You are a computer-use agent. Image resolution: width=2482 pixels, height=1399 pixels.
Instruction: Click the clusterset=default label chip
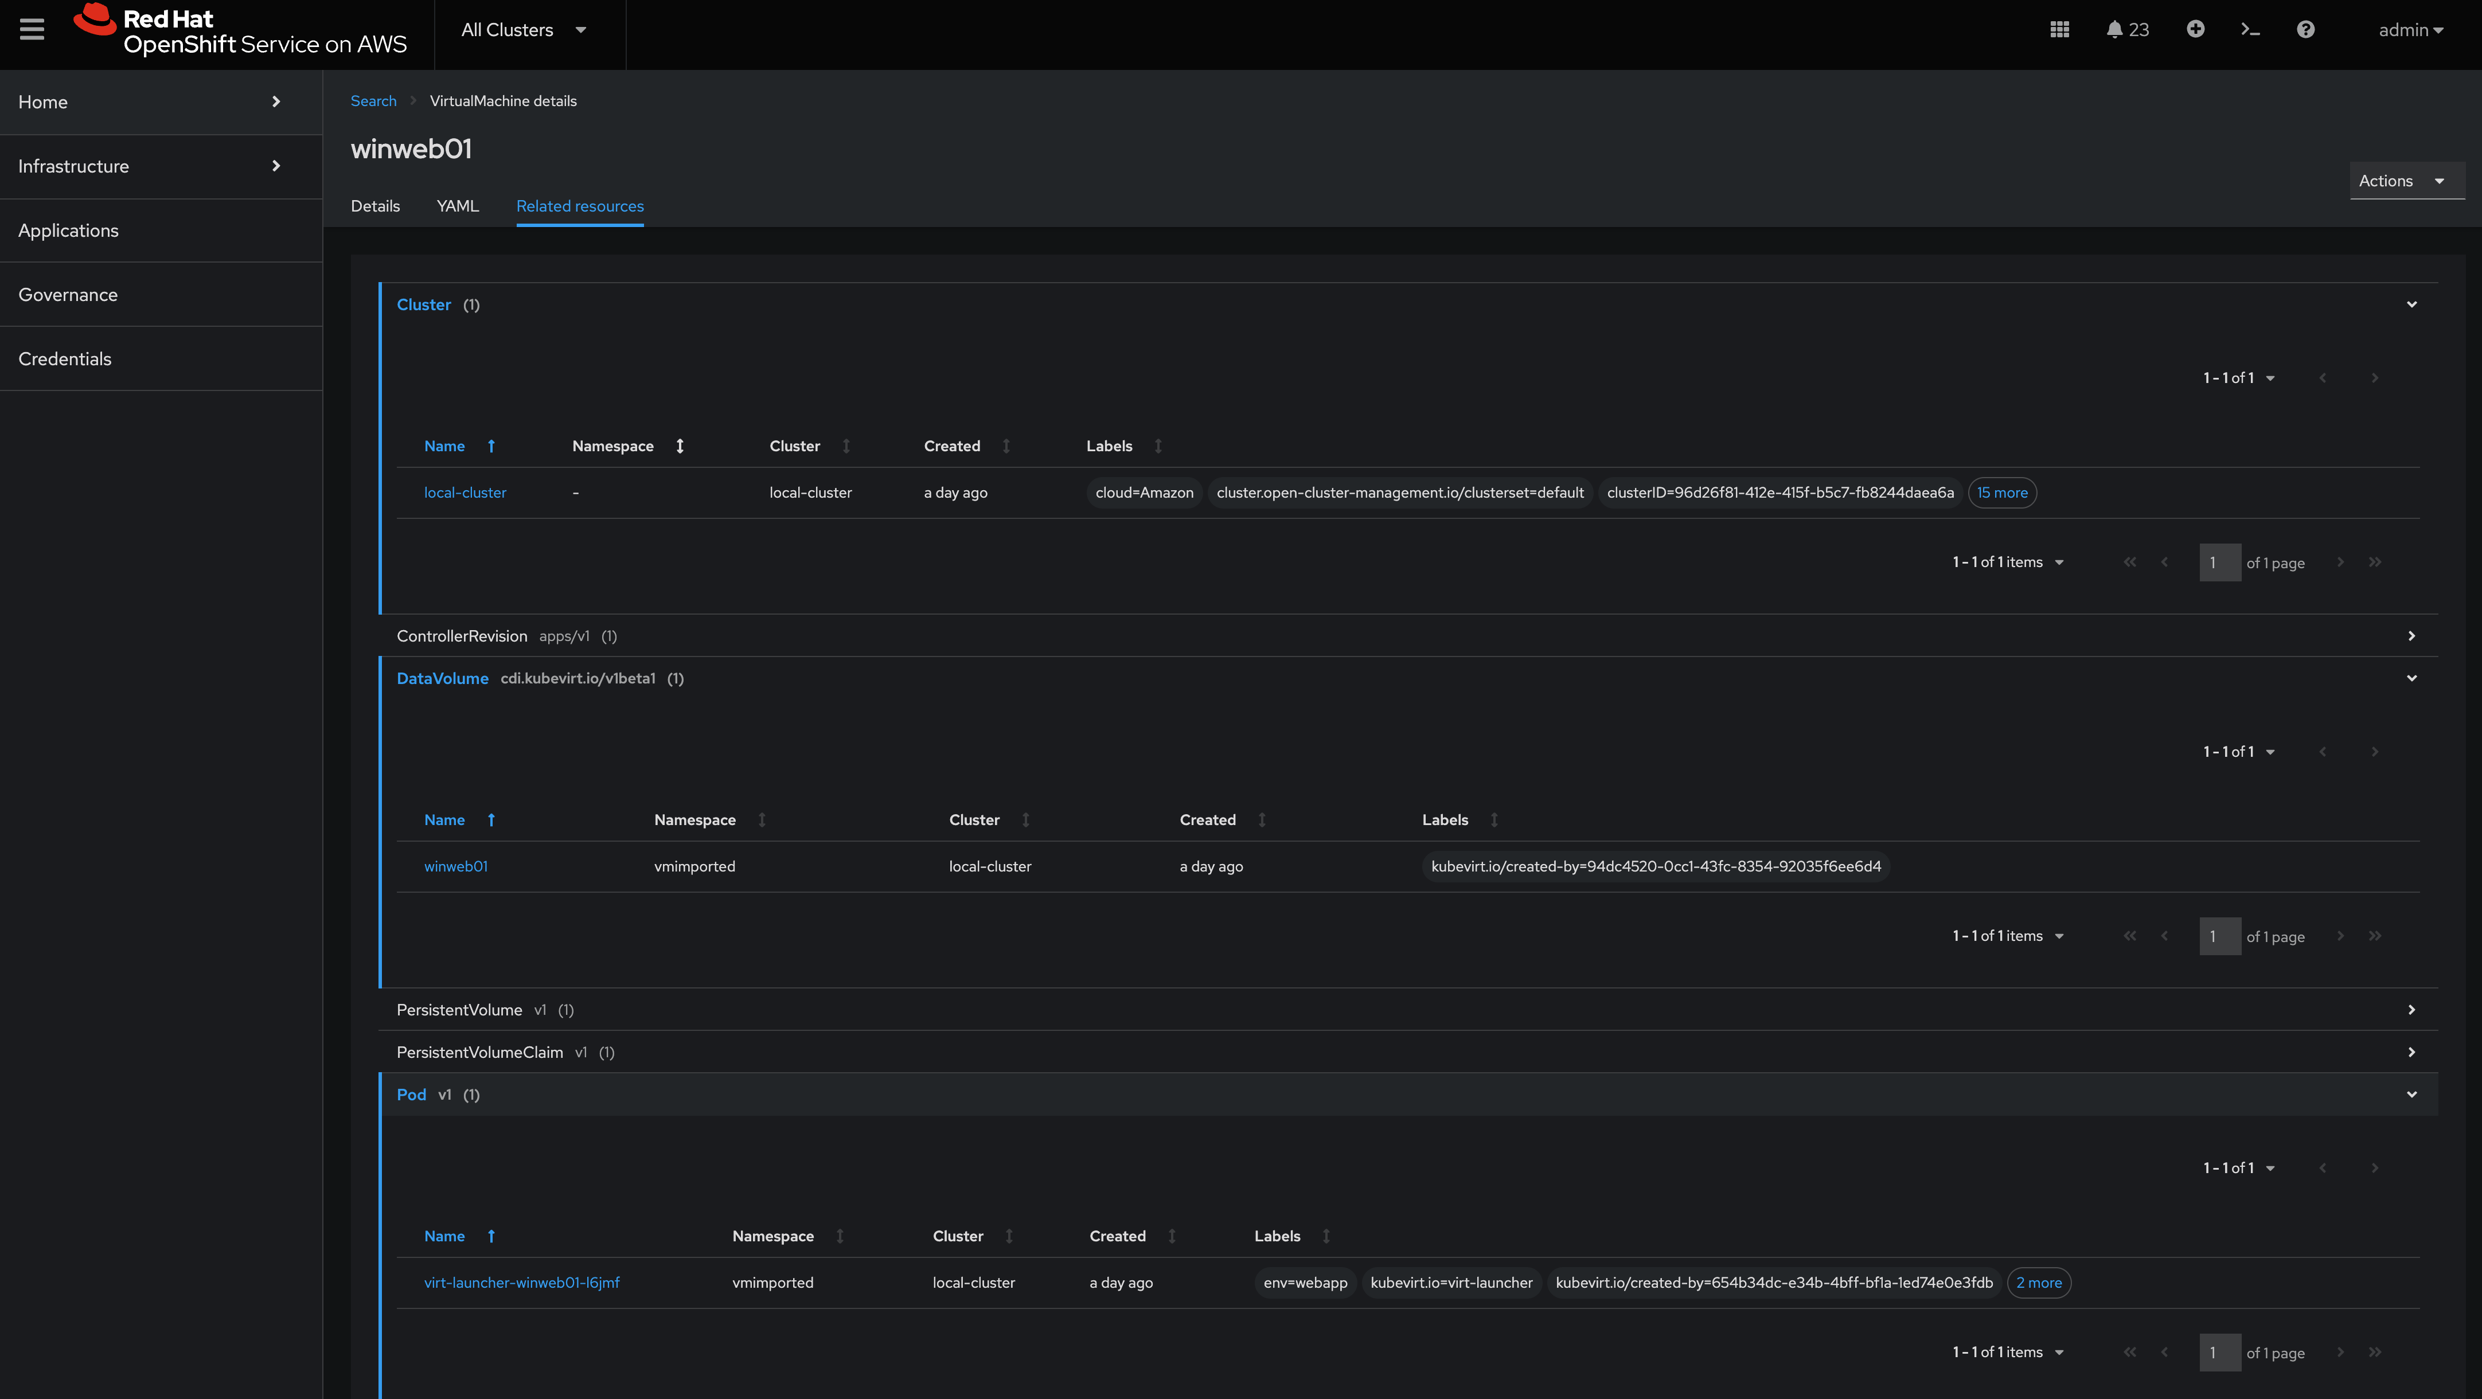(1400, 493)
